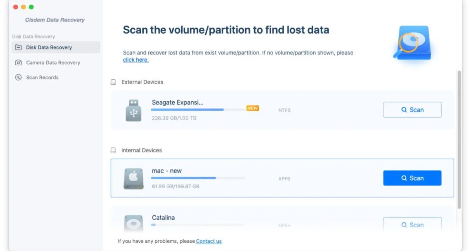Scan the Seagate Expansion drive
Viewport: 471px width, 251px height.
click(x=412, y=110)
